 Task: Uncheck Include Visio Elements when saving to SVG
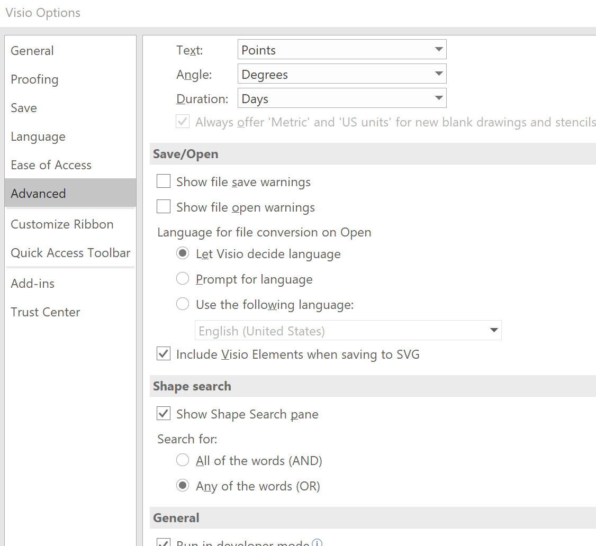point(164,354)
